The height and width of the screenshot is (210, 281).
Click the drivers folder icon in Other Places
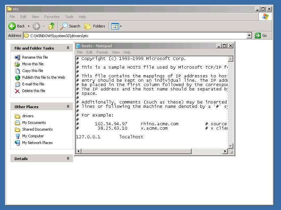coord(17,116)
